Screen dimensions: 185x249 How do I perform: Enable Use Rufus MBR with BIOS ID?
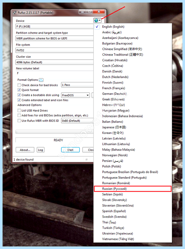click(19, 121)
